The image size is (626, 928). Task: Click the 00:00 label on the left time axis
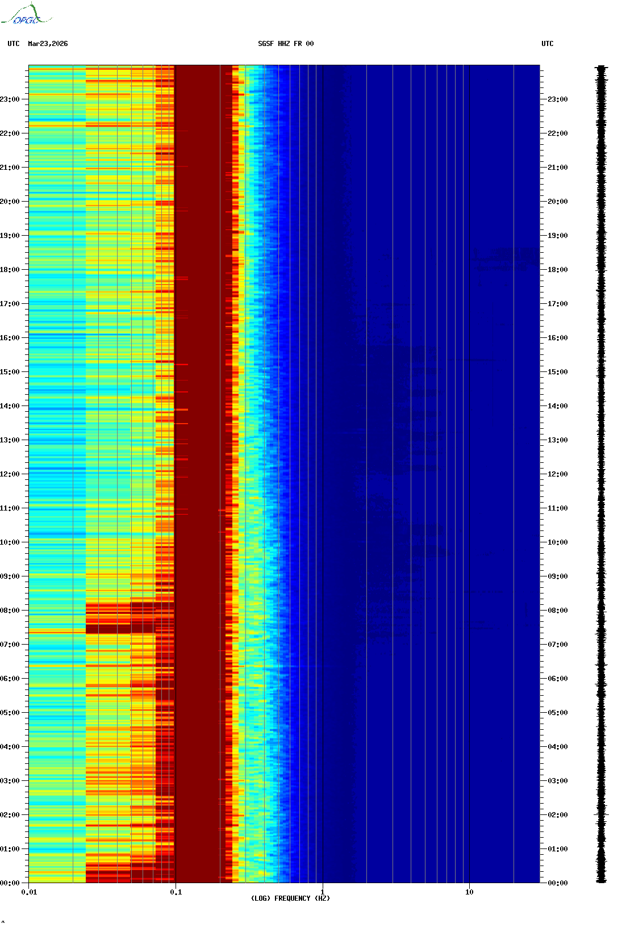pyautogui.click(x=10, y=883)
